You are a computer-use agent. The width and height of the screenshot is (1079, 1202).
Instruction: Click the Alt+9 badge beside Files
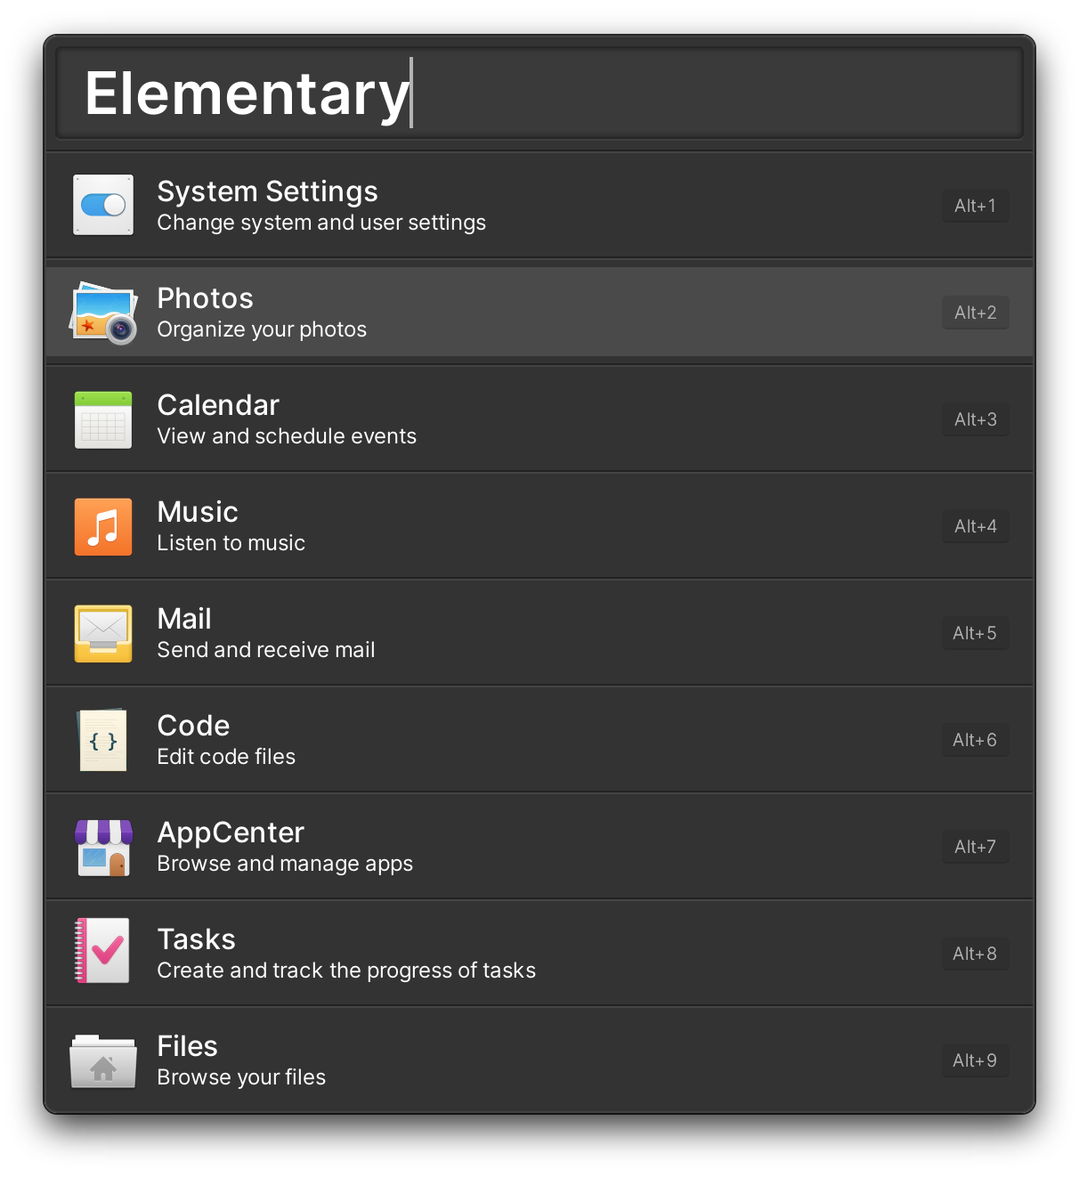976,1060
